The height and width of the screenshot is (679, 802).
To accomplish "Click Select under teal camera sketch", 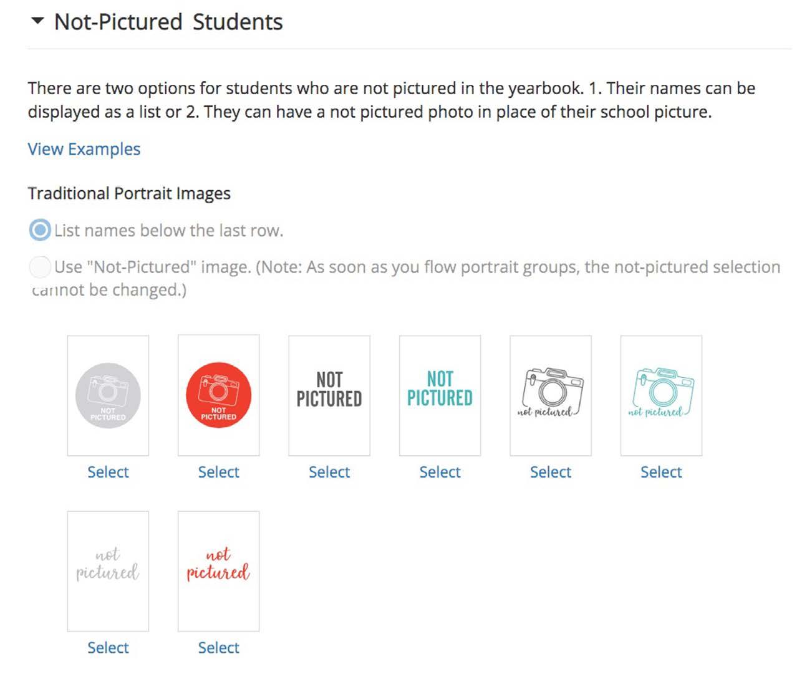I will (661, 472).
